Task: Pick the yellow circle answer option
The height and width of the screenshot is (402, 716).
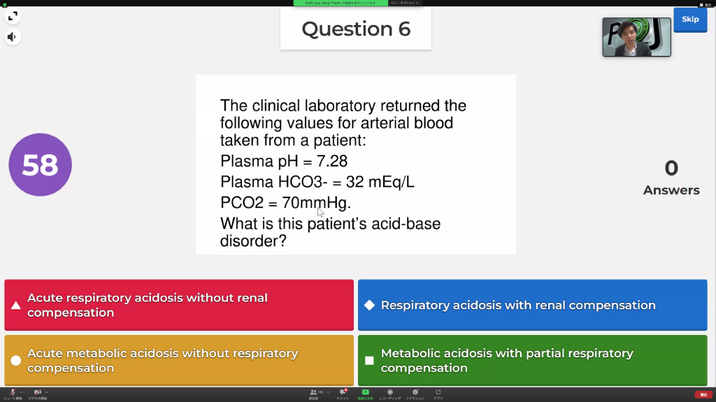Action: (x=179, y=360)
